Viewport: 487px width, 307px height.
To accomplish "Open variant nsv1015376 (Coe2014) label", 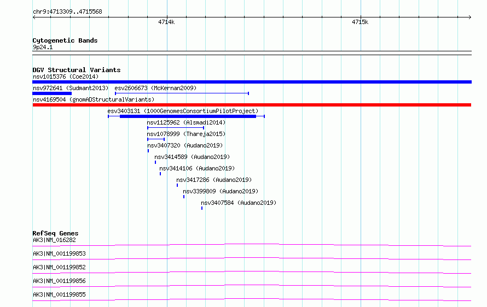I will tap(66, 76).
